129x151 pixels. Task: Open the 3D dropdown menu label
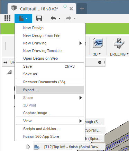[96, 54]
